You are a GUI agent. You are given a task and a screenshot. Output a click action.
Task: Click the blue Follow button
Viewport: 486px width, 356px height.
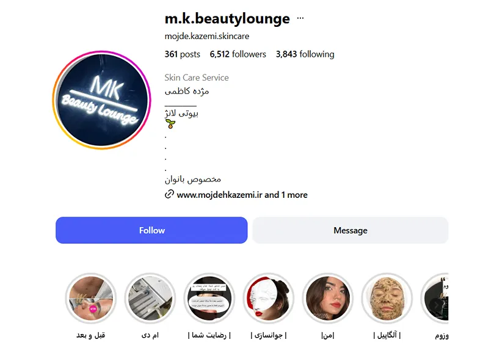pos(151,230)
